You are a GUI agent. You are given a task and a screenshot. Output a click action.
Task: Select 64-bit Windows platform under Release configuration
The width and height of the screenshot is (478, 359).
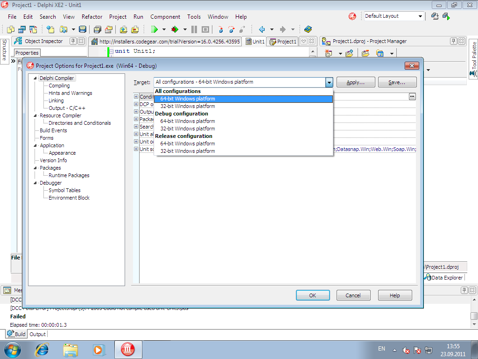pyautogui.click(x=244, y=144)
